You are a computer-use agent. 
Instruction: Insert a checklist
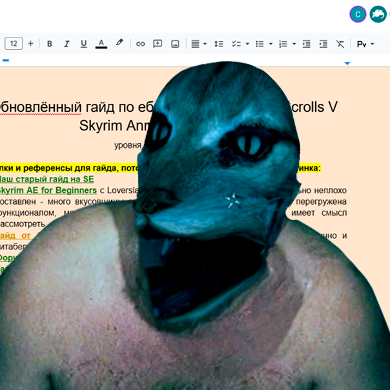pyautogui.click(x=236, y=44)
